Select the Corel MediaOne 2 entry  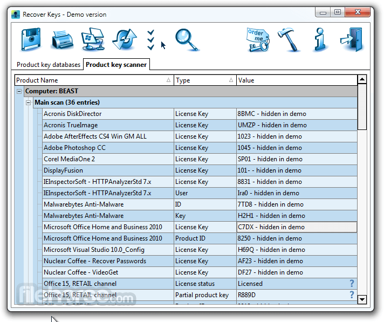tap(200, 159)
